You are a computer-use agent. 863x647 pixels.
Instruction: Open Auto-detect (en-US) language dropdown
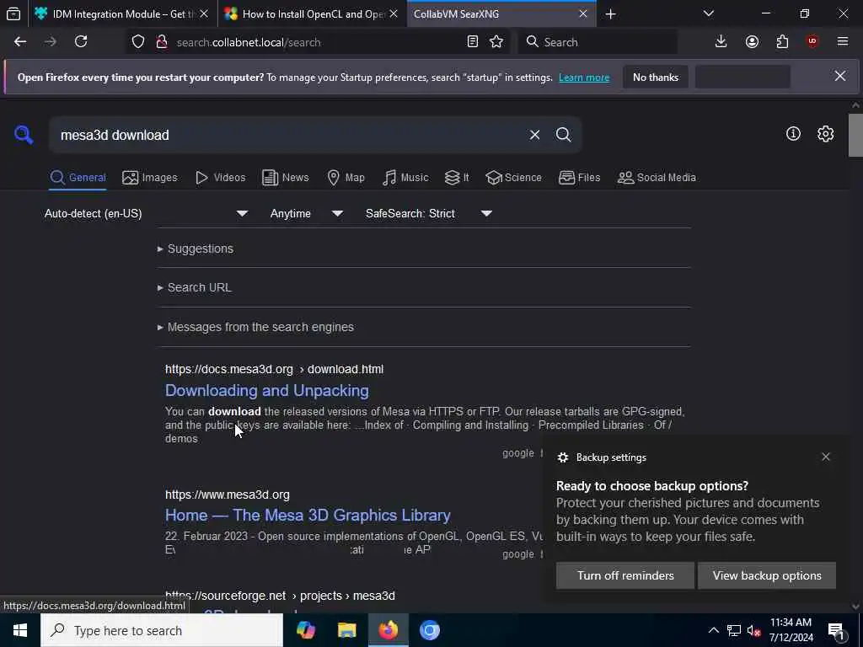[146, 213]
